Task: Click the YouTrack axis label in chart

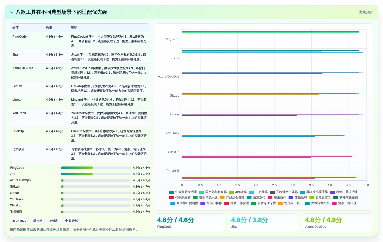Action: pyautogui.click(x=172, y=133)
